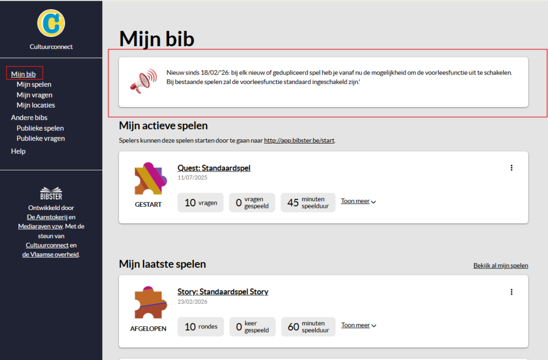
Task: Click the Story Standaardspel puzzle icon
Action: pyautogui.click(x=148, y=303)
